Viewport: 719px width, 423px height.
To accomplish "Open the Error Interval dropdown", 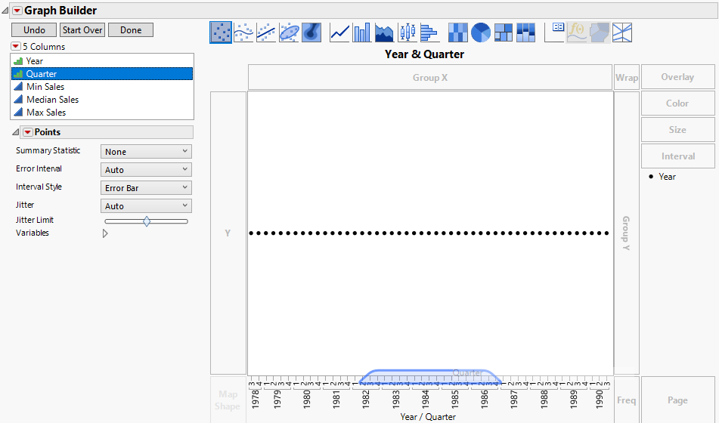I will click(146, 169).
